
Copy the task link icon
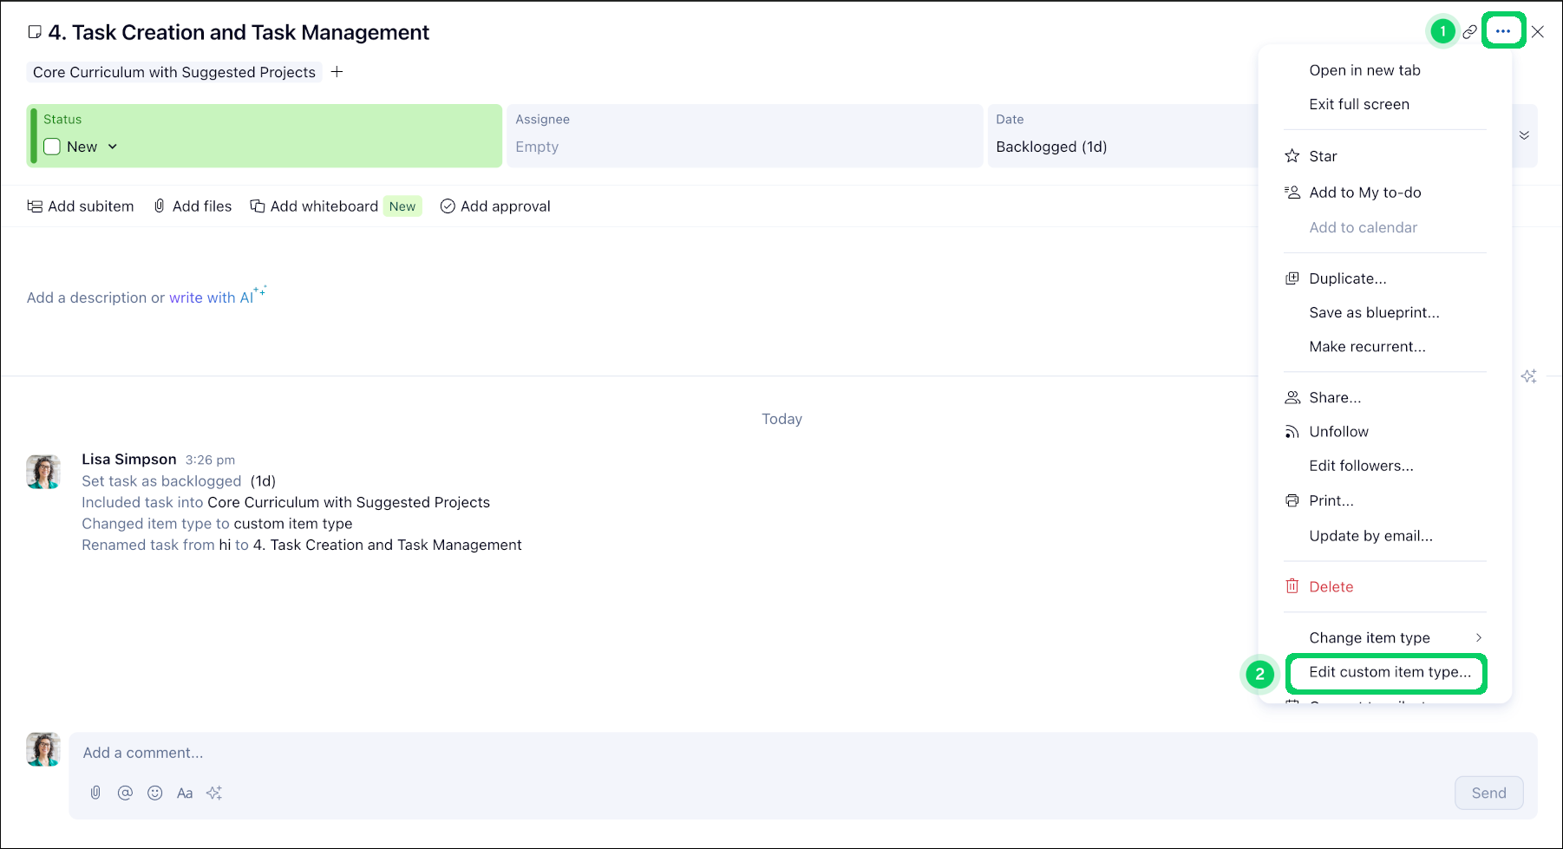1470,30
